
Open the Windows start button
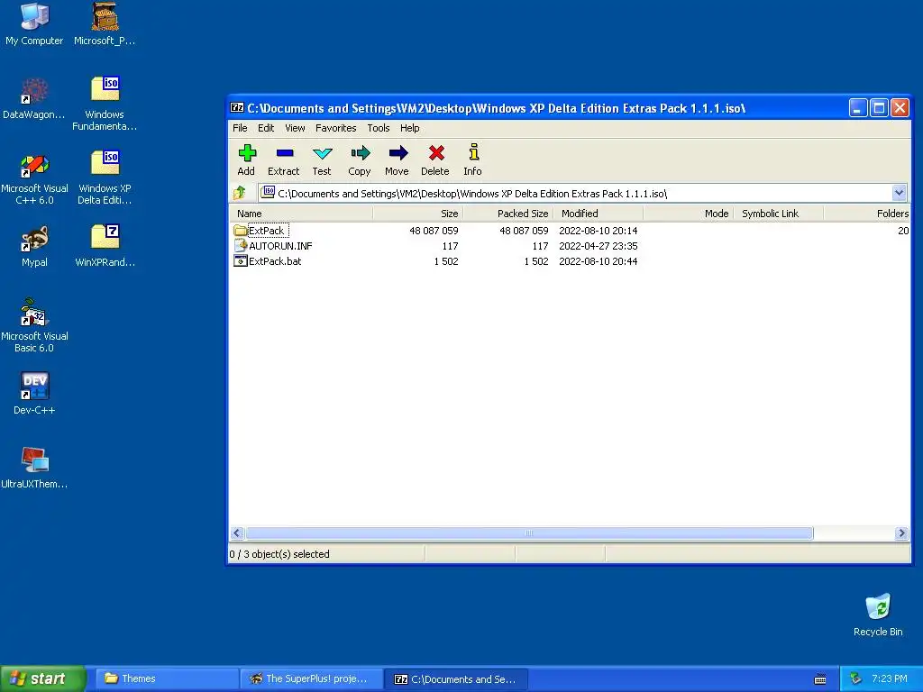pyautogui.click(x=43, y=679)
